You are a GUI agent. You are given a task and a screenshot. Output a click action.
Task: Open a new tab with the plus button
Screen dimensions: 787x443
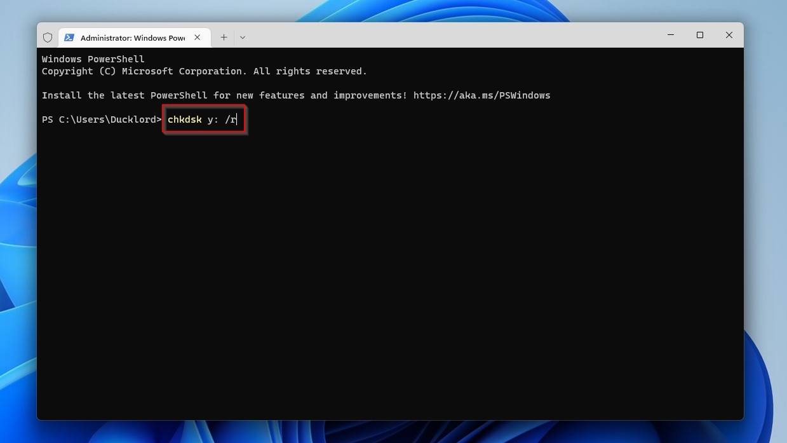(224, 37)
